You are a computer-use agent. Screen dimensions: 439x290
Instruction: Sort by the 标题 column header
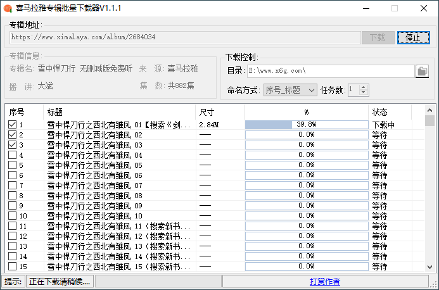[119, 111]
